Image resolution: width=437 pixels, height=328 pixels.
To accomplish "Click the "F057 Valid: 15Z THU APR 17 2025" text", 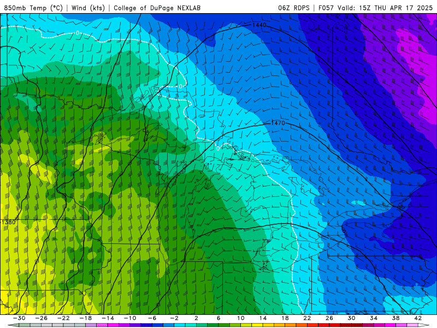I will pyautogui.click(x=375, y=8).
